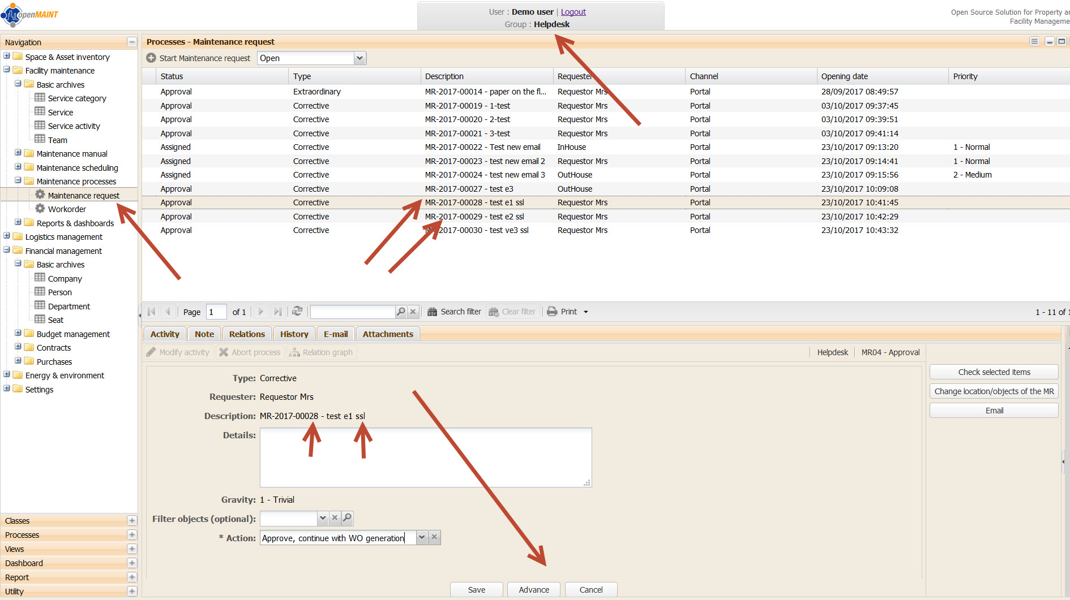Go to next page arrow
This screenshot has height=600, width=1070.
[x=260, y=312]
